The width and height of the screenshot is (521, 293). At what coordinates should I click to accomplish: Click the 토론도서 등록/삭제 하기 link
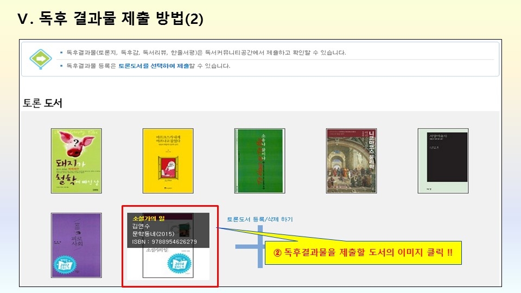click(x=260, y=219)
